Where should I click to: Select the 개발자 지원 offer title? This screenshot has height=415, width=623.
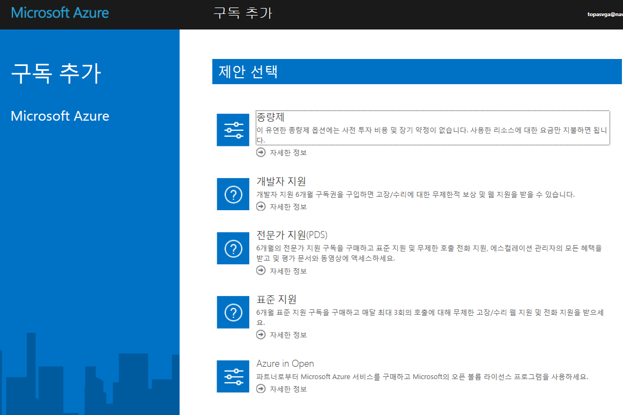(281, 181)
